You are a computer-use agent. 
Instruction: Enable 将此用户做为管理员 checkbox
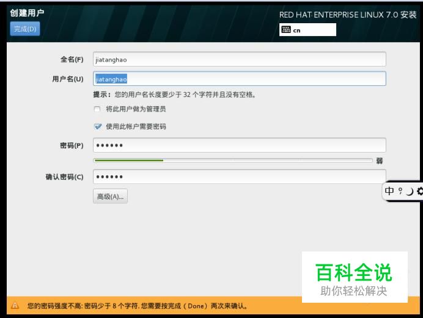pyautogui.click(x=97, y=109)
